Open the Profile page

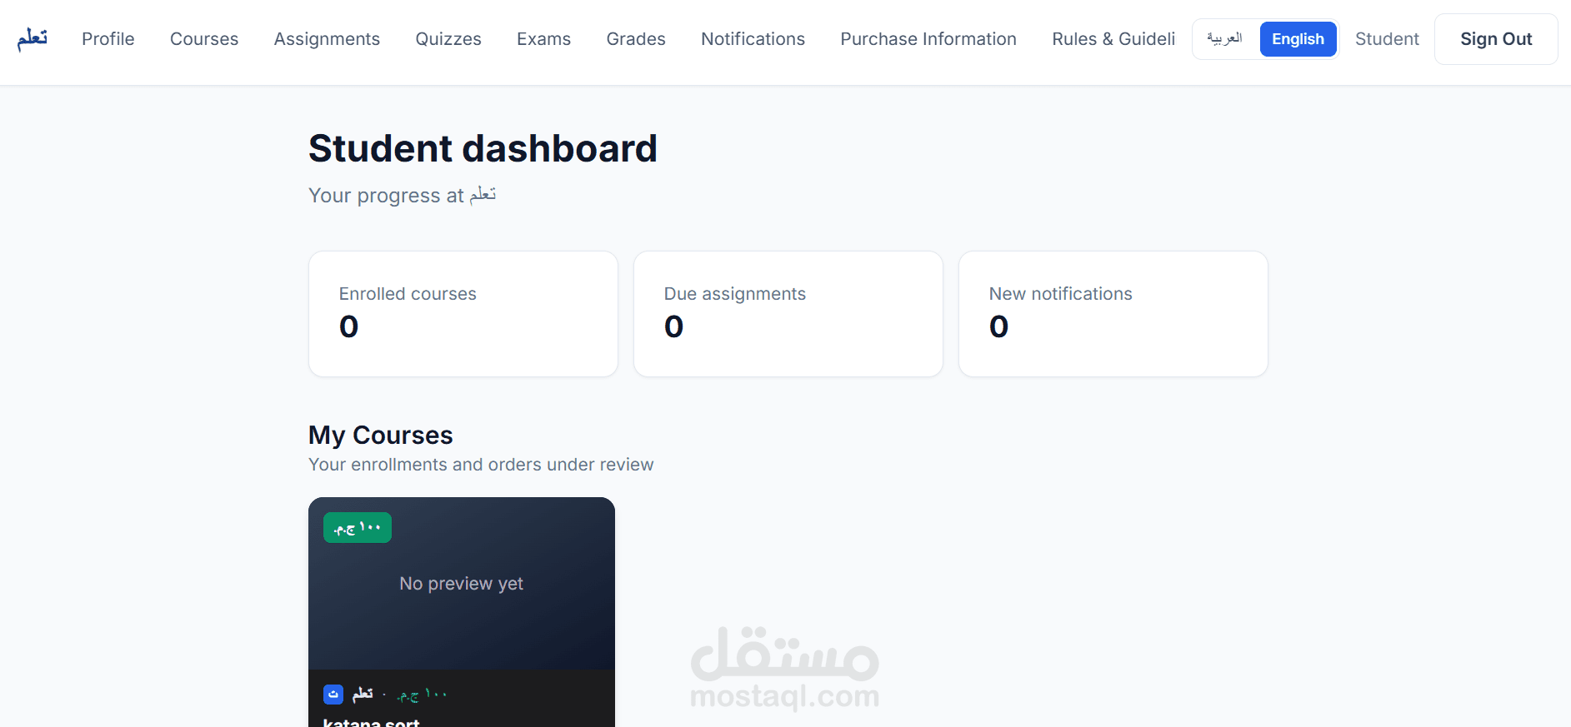tap(108, 39)
